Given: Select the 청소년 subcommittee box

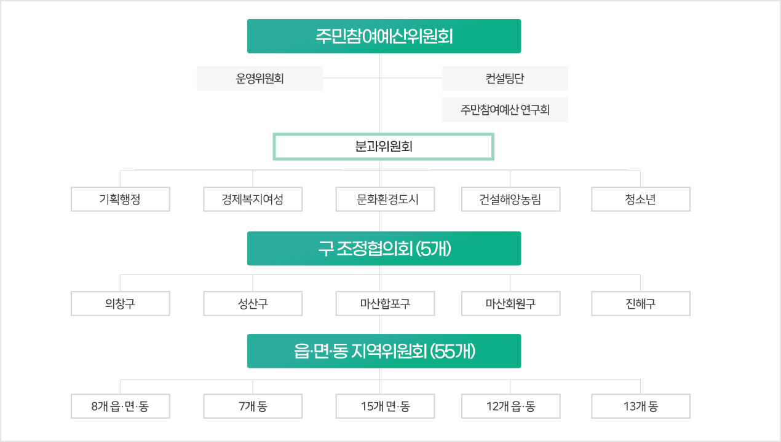Looking at the screenshot, I should 641,199.
